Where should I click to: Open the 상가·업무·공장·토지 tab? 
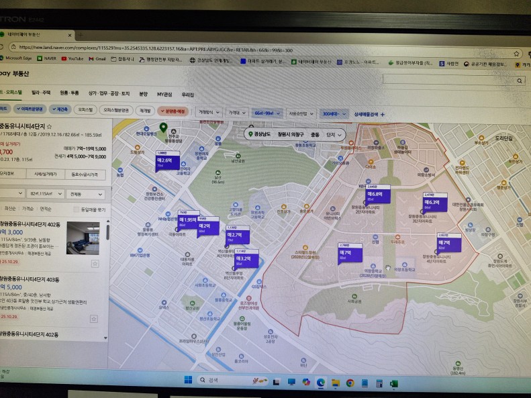(x=109, y=93)
